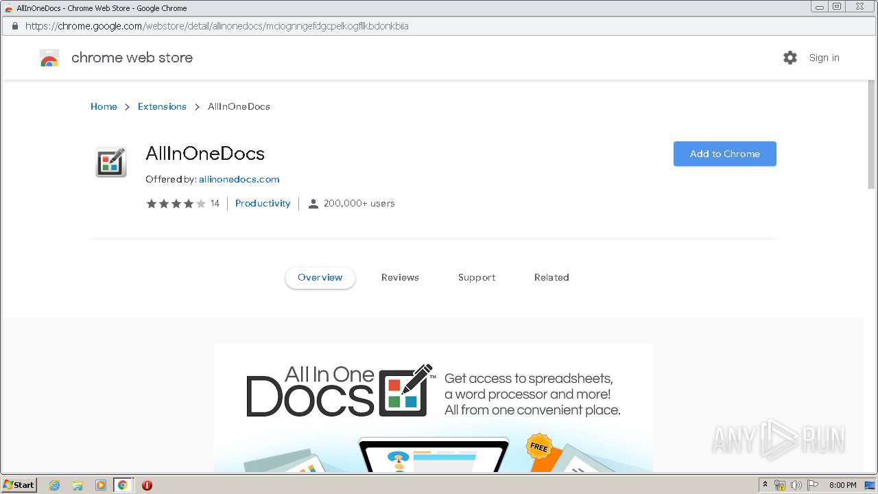Click the URL address bar field

pos(439,26)
